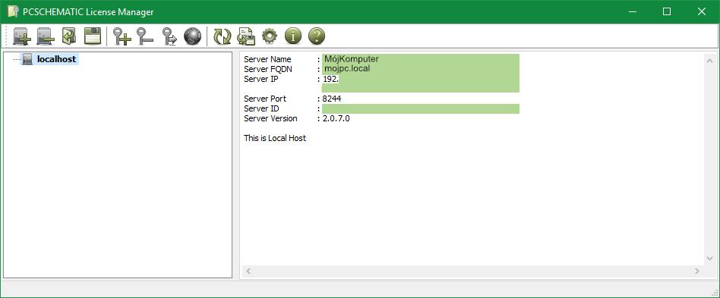Click the PCSCHEMATIC License Manager title bar icon
Viewport: 720px width, 298px height.
pos(13,12)
